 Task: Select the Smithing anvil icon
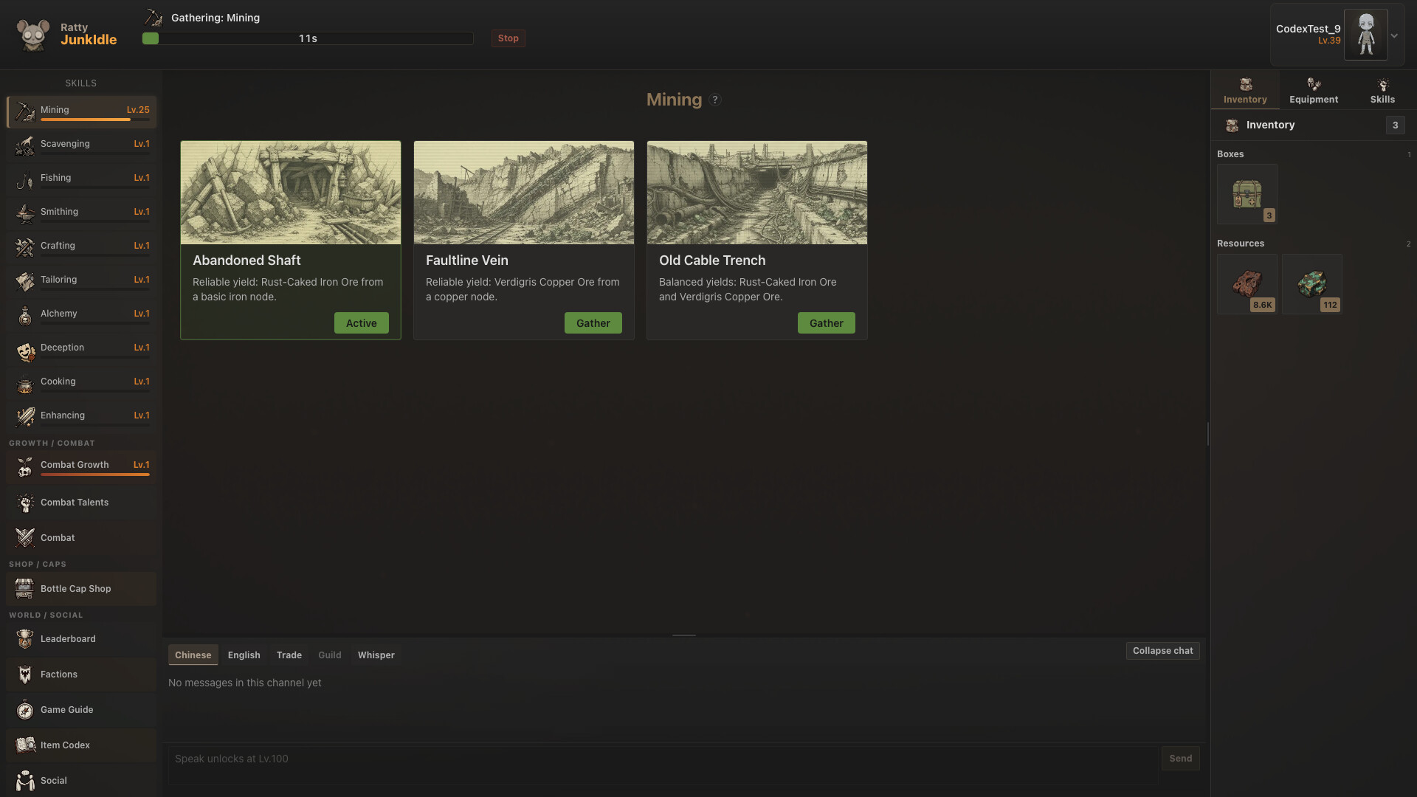[x=25, y=213]
